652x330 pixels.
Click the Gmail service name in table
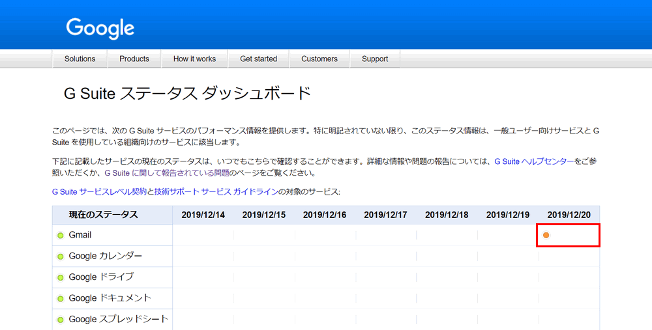(x=80, y=235)
